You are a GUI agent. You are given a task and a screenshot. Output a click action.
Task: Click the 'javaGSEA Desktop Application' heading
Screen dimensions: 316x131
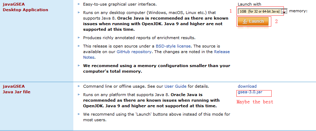coord(25,7)
